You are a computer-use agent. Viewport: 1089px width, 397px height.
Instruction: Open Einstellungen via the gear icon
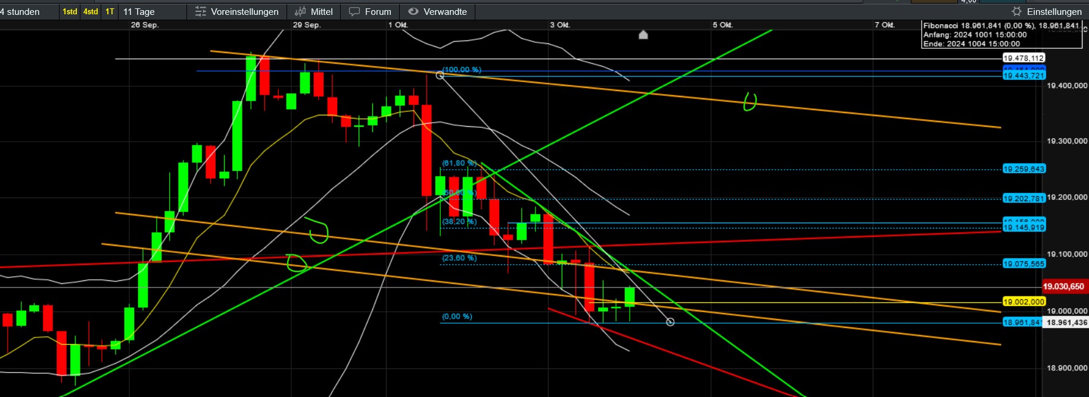pyautogui.click(x=1017, y=11)
